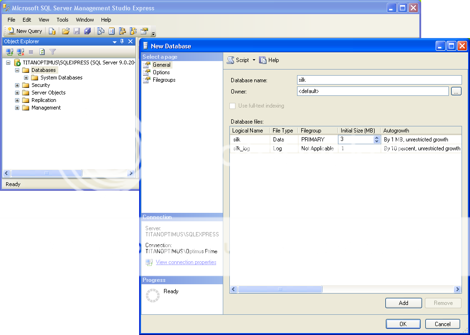Click the View connection properties link

click(x=186, y=262)
